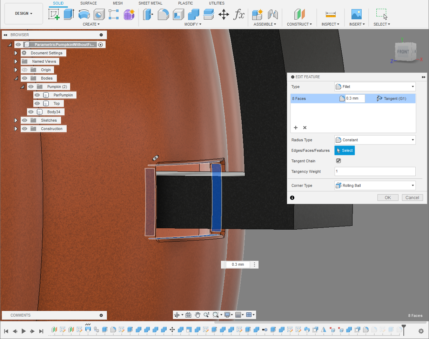Viewport: 429px width, 339px height.
Task: Go to the UTILITIES tab
Action: (217, 3)
